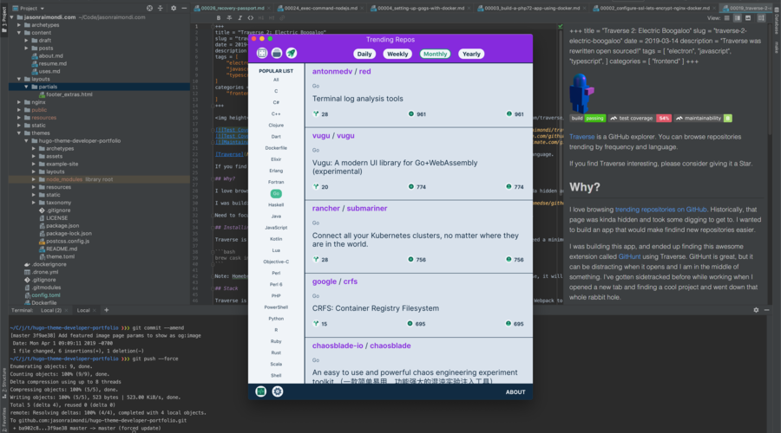Click the dice icon in Traverse header
The image size is (781, 433).
click(x=262, y=53)
